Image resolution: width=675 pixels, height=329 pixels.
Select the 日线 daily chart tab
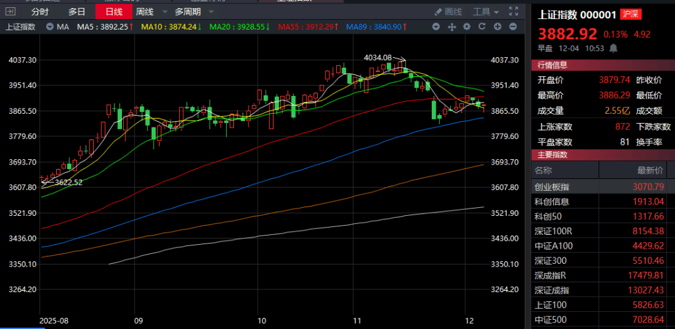[113, 11]
